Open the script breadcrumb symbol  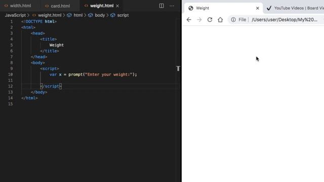(x=123, y=15)
